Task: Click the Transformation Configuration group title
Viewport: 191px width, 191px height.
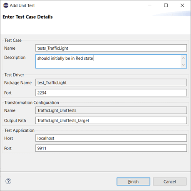Action: click(32, 102)
